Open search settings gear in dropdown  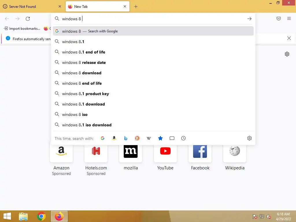click(x=249, y=138)
